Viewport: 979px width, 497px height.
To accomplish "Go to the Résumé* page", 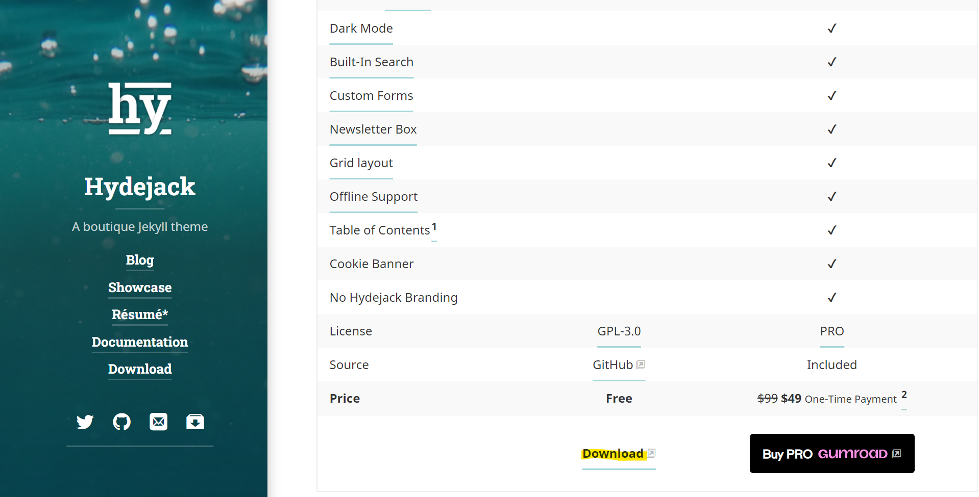I will tap(140, 315).
